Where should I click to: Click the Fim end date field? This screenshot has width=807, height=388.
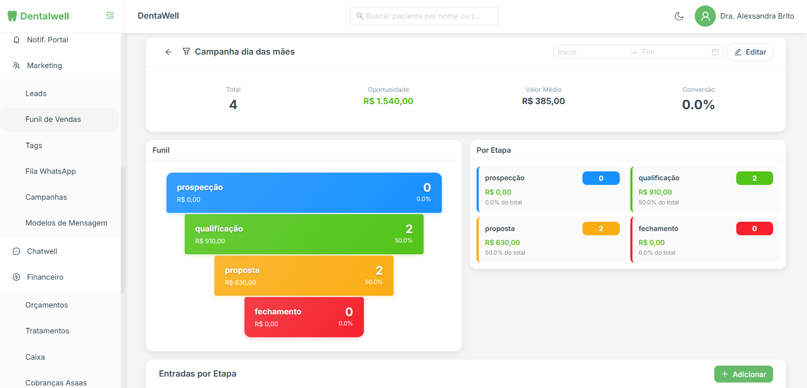click(x=675, y=52)
